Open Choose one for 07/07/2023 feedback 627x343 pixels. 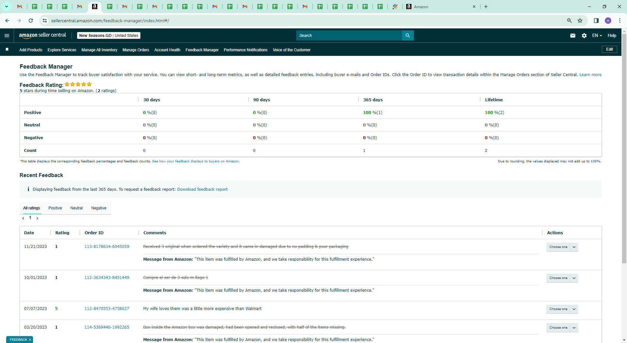(562, 309)
